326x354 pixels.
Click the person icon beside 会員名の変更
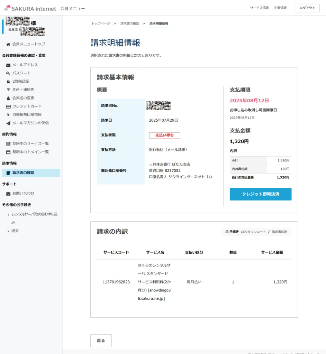point(8,98)
